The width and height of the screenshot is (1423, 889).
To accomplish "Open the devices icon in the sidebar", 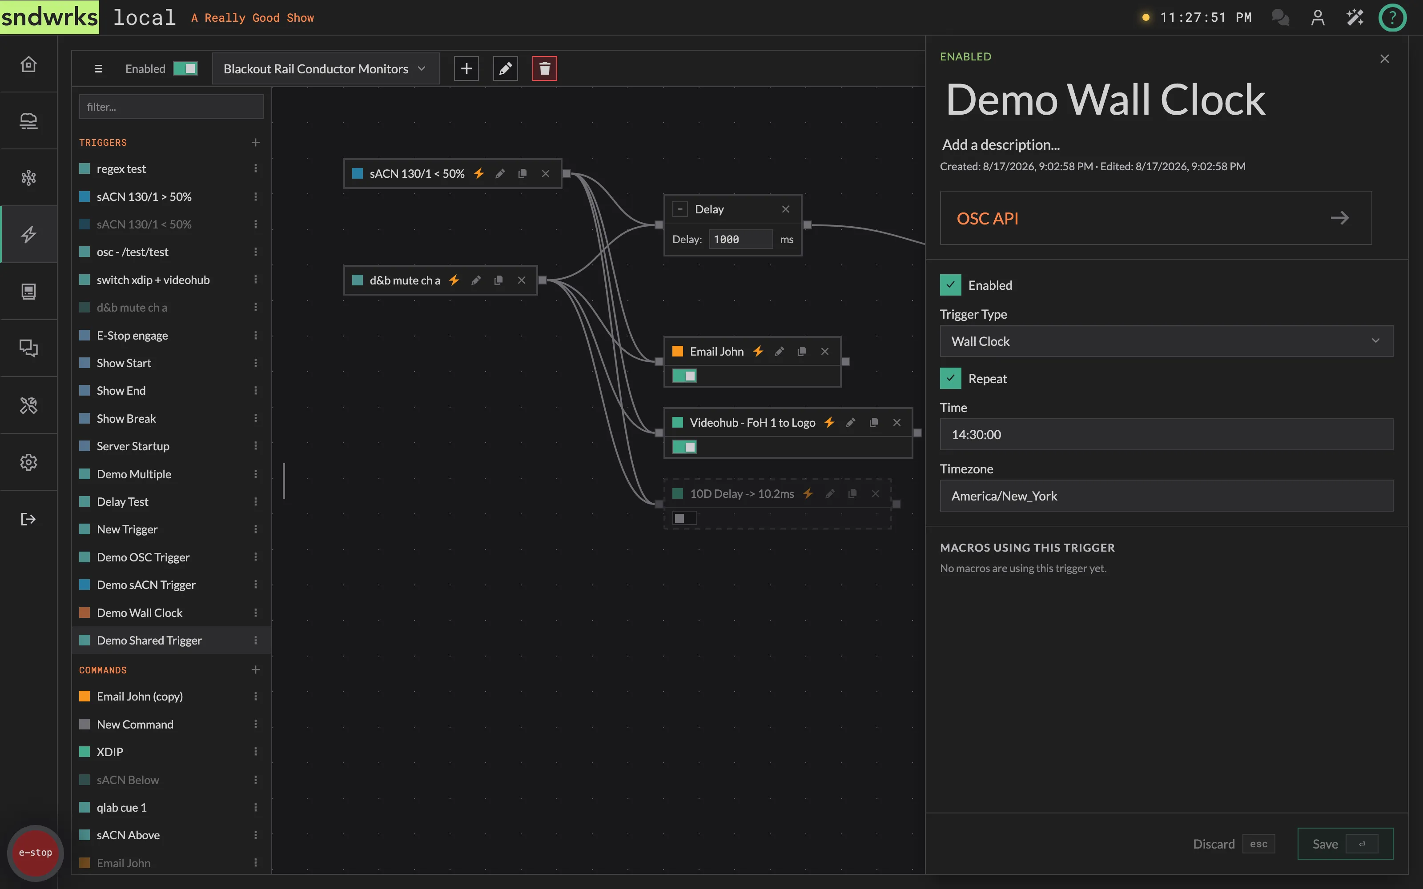I will [28, 120].
